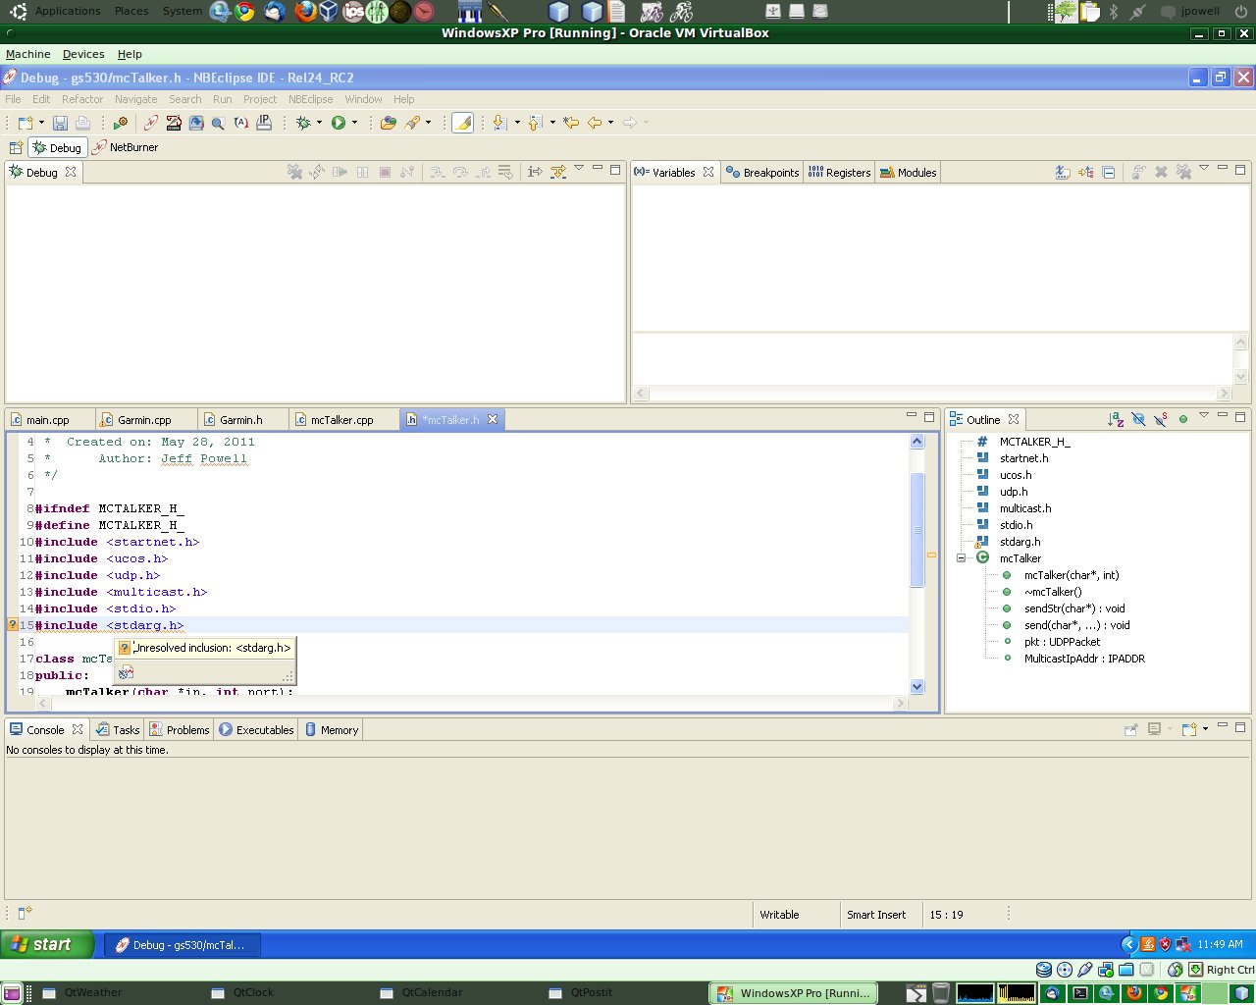Open the Outline view menu triangle
This screenshot has width=1256, height=1005.
1204,416
